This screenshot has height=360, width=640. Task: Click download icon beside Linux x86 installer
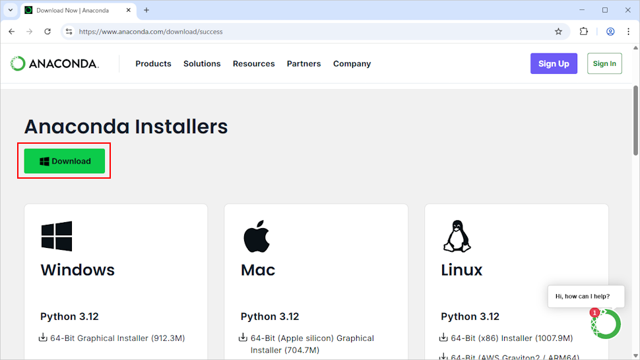pyautogui.click(x=443, y=337)
